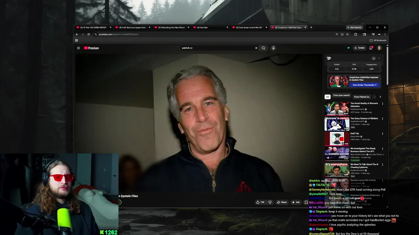This screenshot has width=419, height=235.
Task: Open the Suspicious Celebrities thumbnail preview
Action: pyautogui.click(x=338, y=82)
